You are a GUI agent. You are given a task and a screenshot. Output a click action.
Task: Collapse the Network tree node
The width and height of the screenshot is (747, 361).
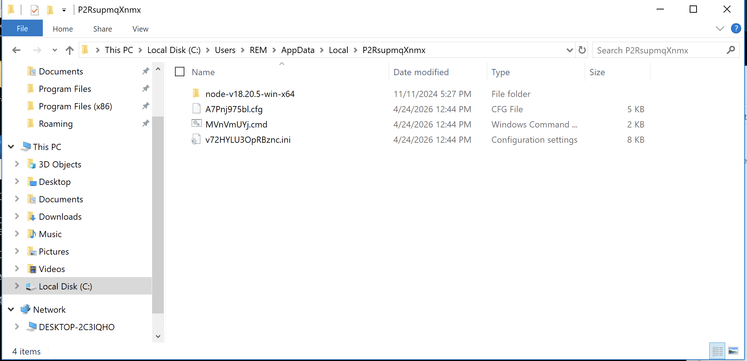(11, 309)
